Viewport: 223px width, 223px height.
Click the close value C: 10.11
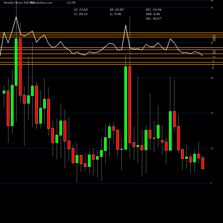pyautogui.click(x=81, y=14)
